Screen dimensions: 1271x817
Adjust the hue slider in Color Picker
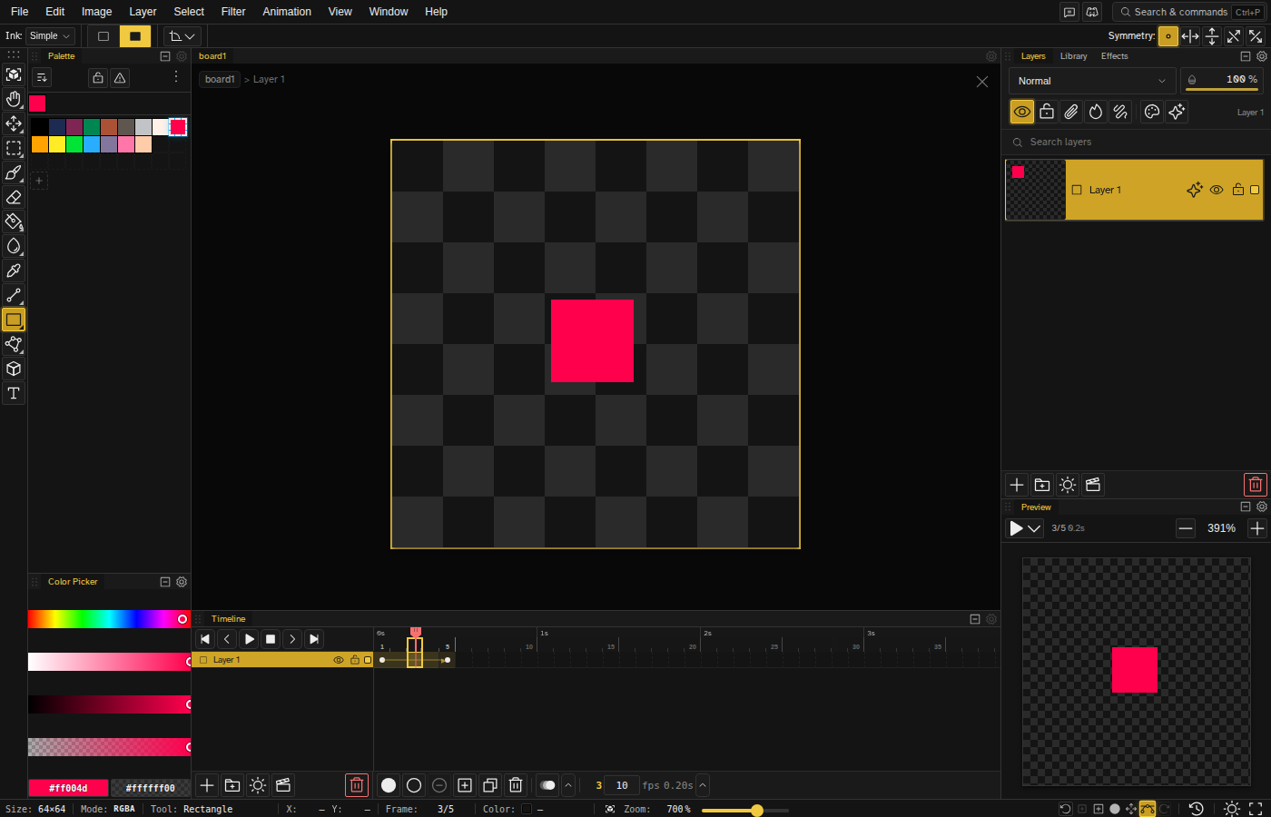[x=108, y=619]
